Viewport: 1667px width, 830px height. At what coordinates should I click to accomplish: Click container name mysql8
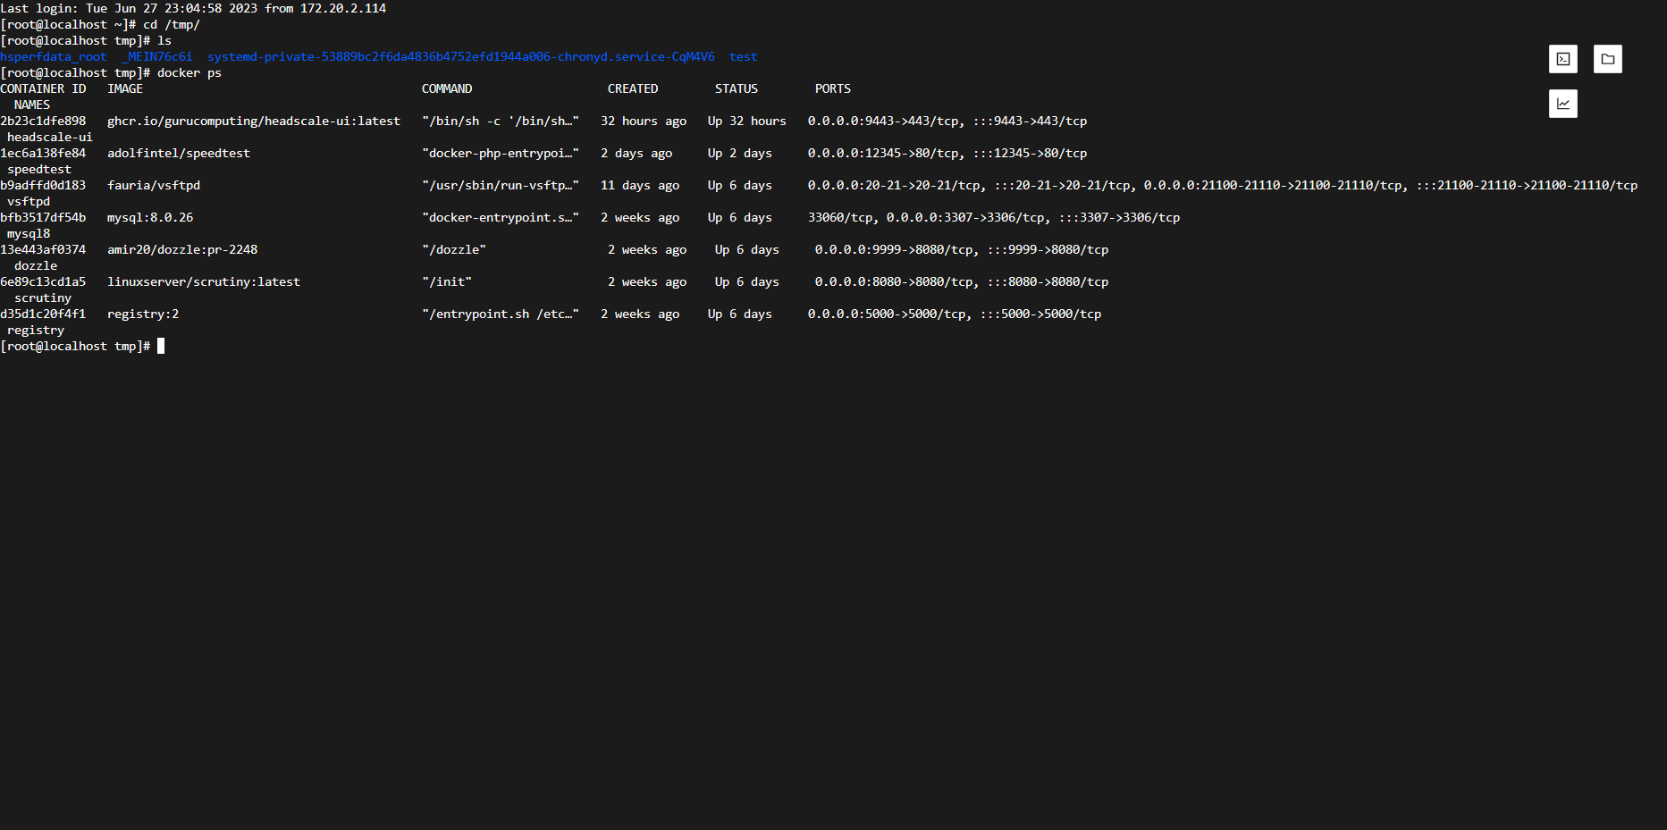tap(29, 233)
